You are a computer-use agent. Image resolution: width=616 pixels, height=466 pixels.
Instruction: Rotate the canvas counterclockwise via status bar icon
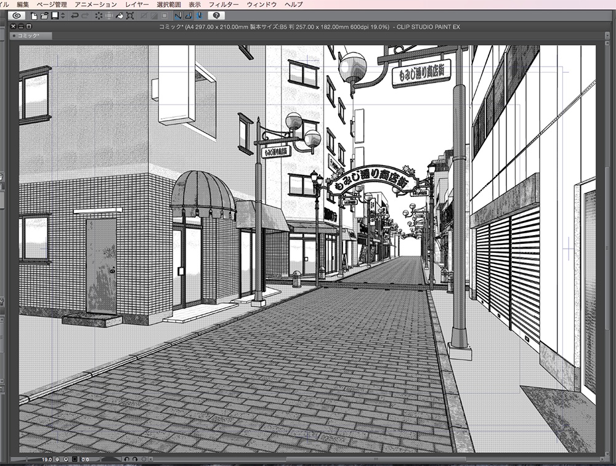point(127,459)
